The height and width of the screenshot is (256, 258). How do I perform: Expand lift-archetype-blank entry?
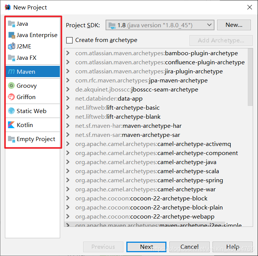[x=68, y=116]
